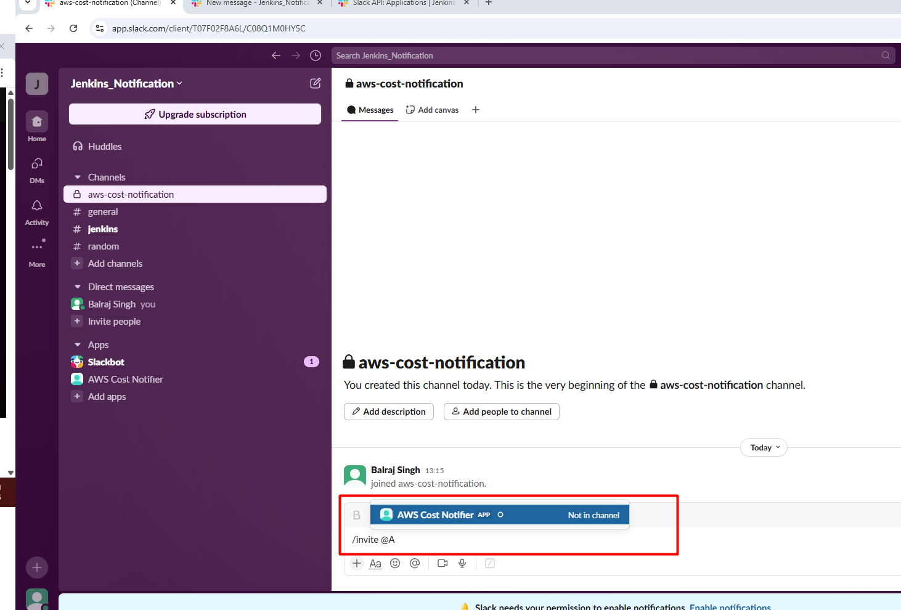Click the search magnifier icon
This screenshot has height=610, width=901.
[x=886, y=55]
